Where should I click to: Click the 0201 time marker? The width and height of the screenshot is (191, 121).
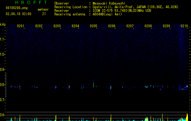(21, 26)
